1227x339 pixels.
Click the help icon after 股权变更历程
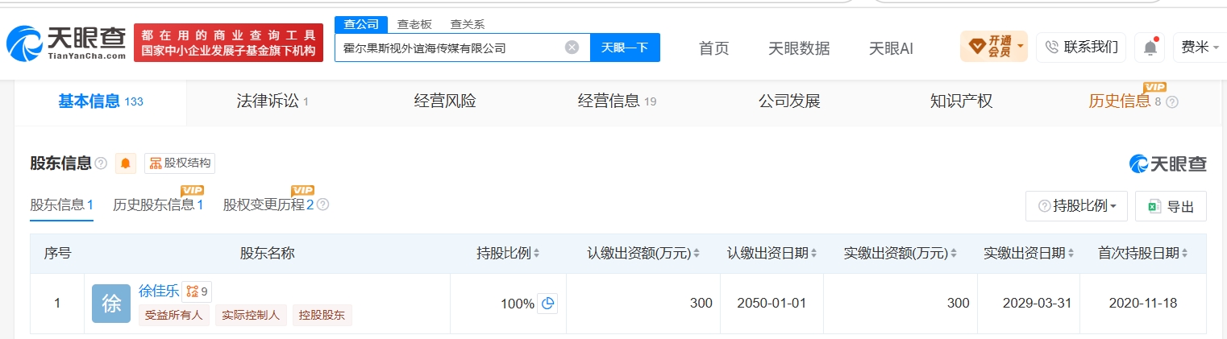[x=322, y=205]
